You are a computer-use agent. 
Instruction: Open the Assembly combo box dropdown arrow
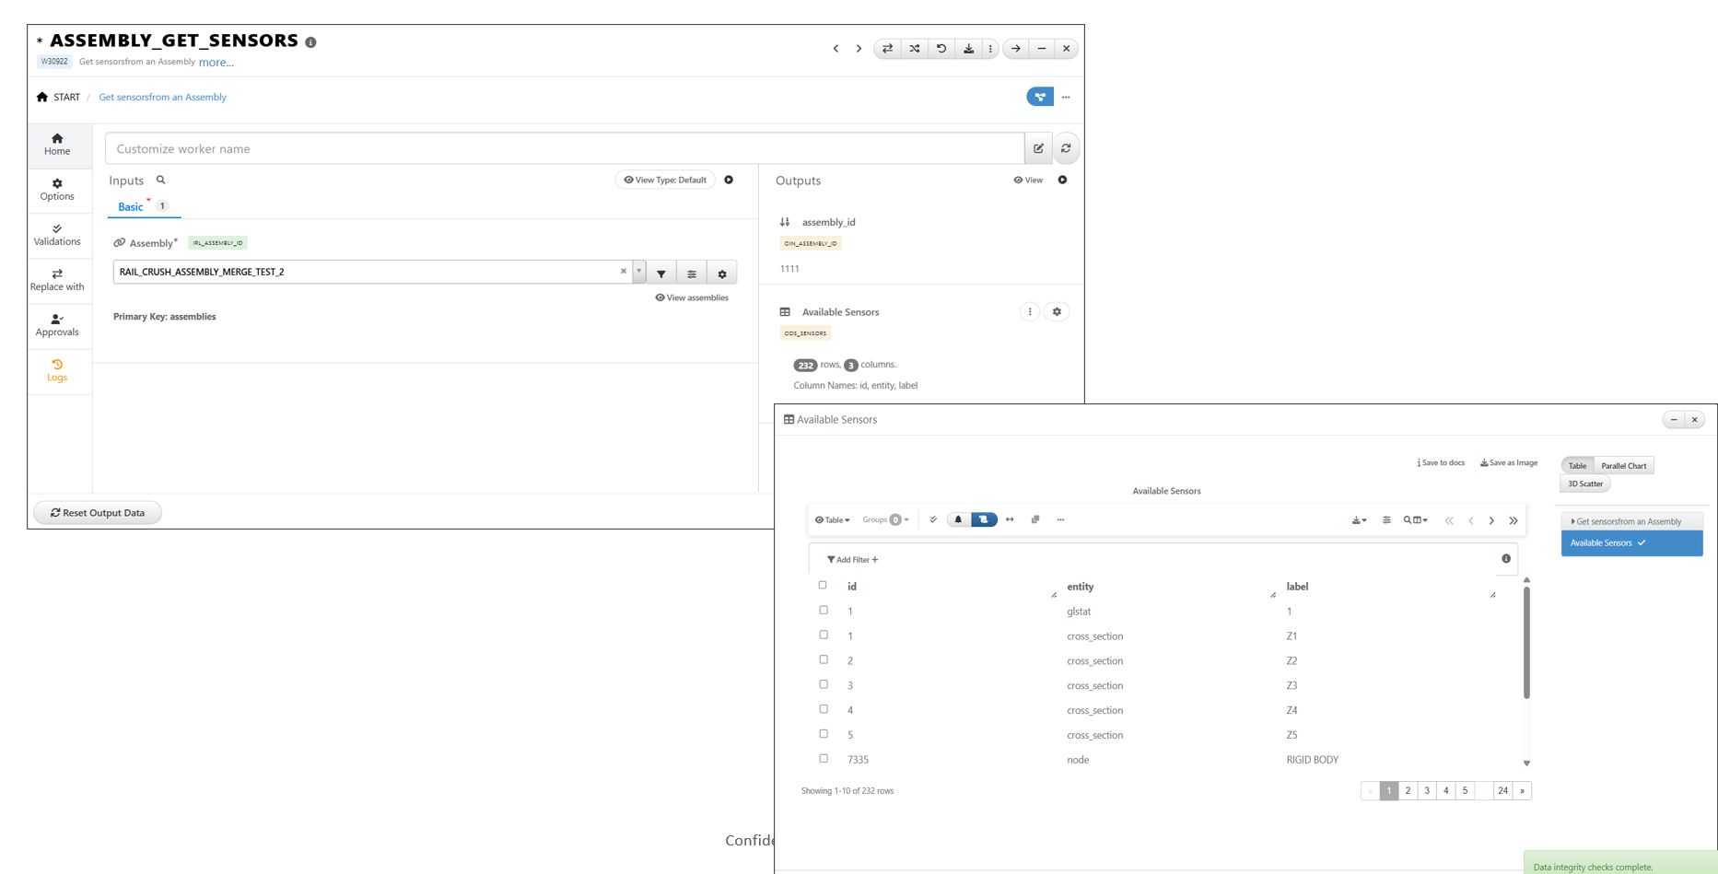(x=638, y=272)
